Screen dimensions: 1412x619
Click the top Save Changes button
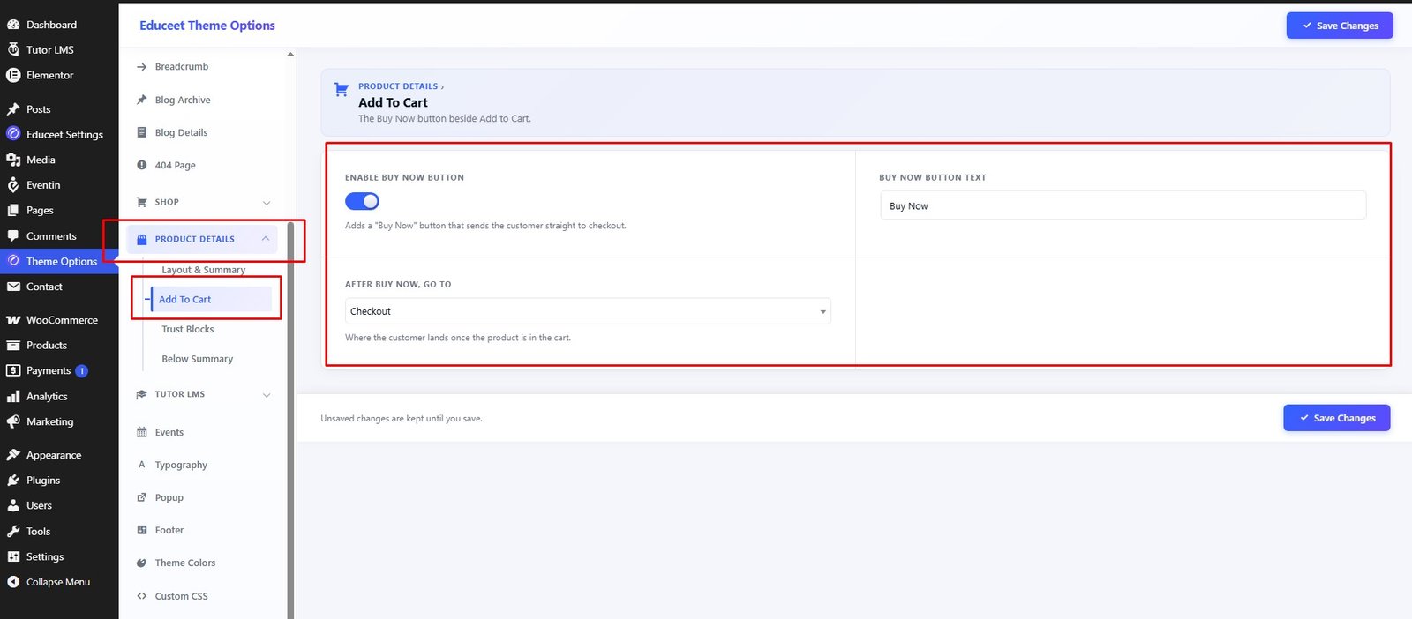coord(1340,26)
